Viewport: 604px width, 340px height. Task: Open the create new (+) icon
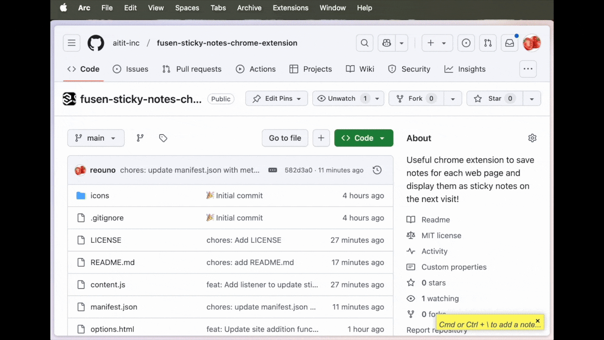click(430, 43)
